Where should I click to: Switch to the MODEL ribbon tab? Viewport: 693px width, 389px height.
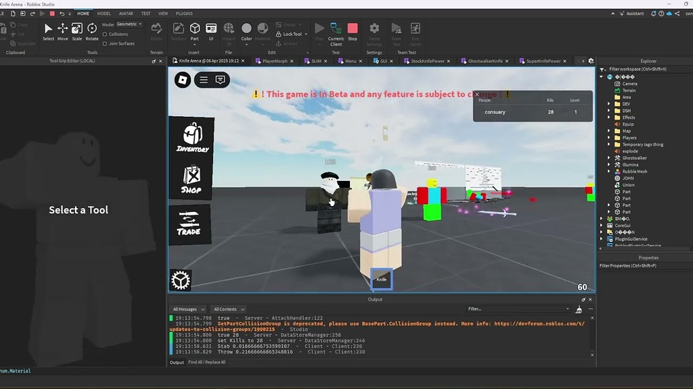point(103,13)
